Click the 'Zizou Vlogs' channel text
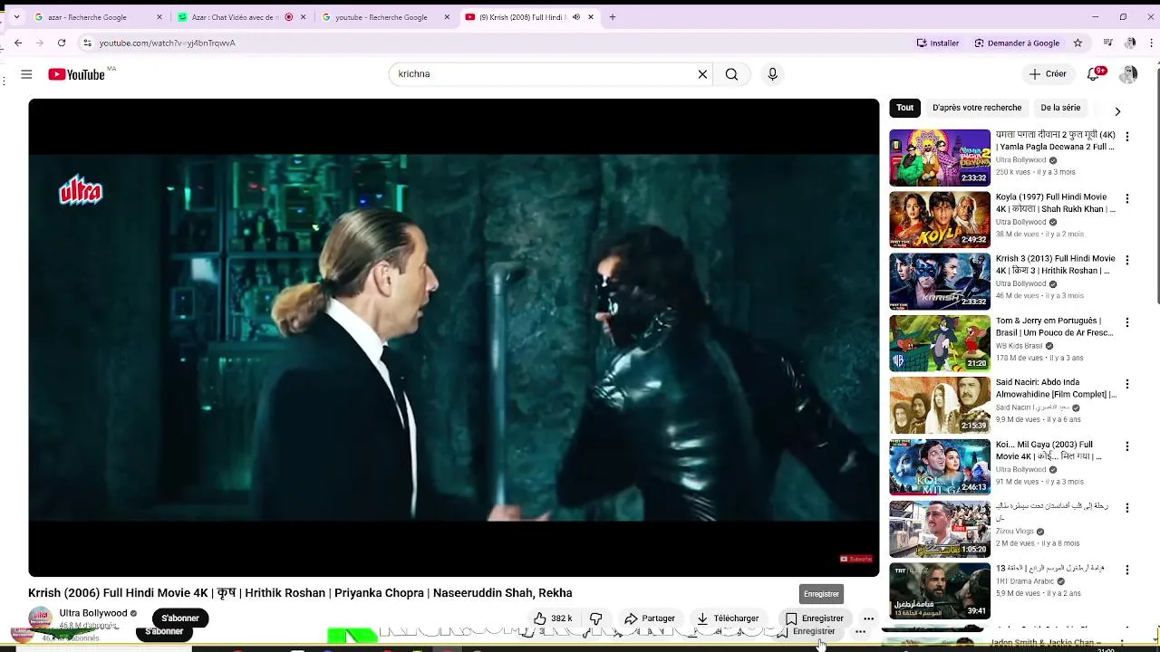The height and width of the screenshot is (652, 1160). [1015, 532]
